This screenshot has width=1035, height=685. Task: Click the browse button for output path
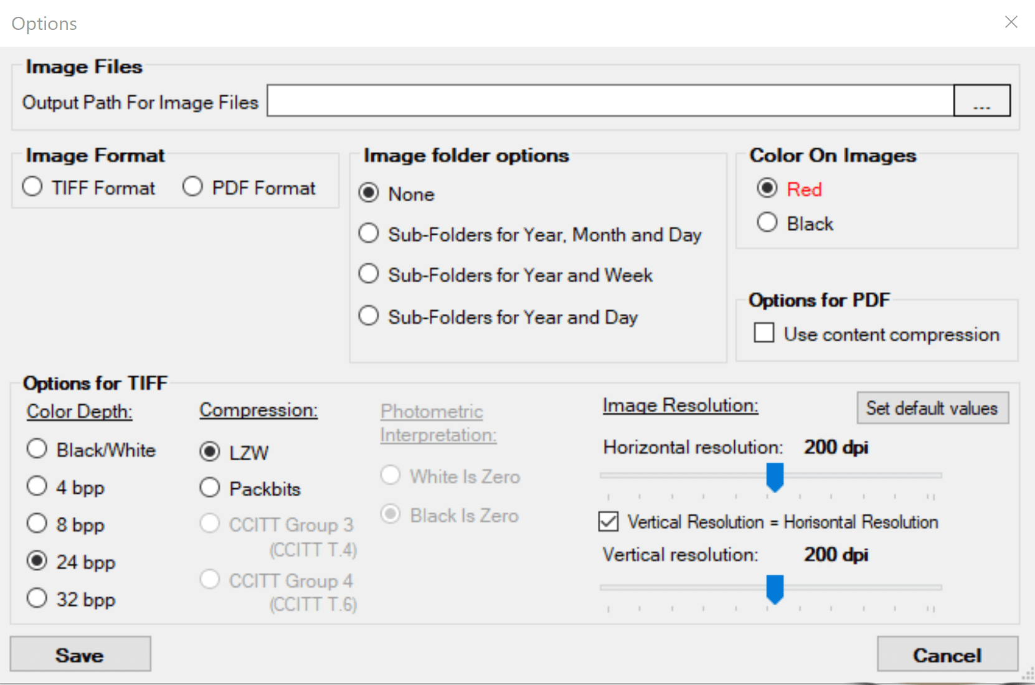pyautogui.click(x=981, y=101)
